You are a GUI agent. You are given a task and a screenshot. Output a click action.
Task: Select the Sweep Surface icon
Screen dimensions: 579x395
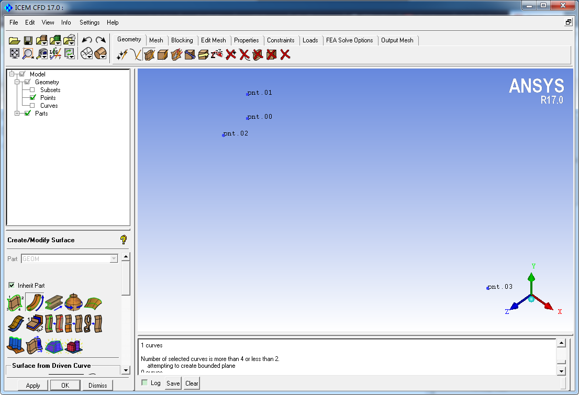click(x=54, y=303)
